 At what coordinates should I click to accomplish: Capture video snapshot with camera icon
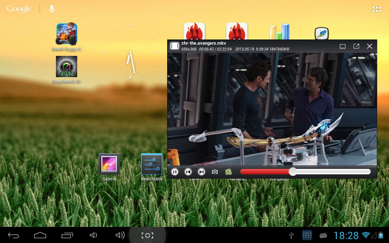pyautogui.click(x=215, y=172)
